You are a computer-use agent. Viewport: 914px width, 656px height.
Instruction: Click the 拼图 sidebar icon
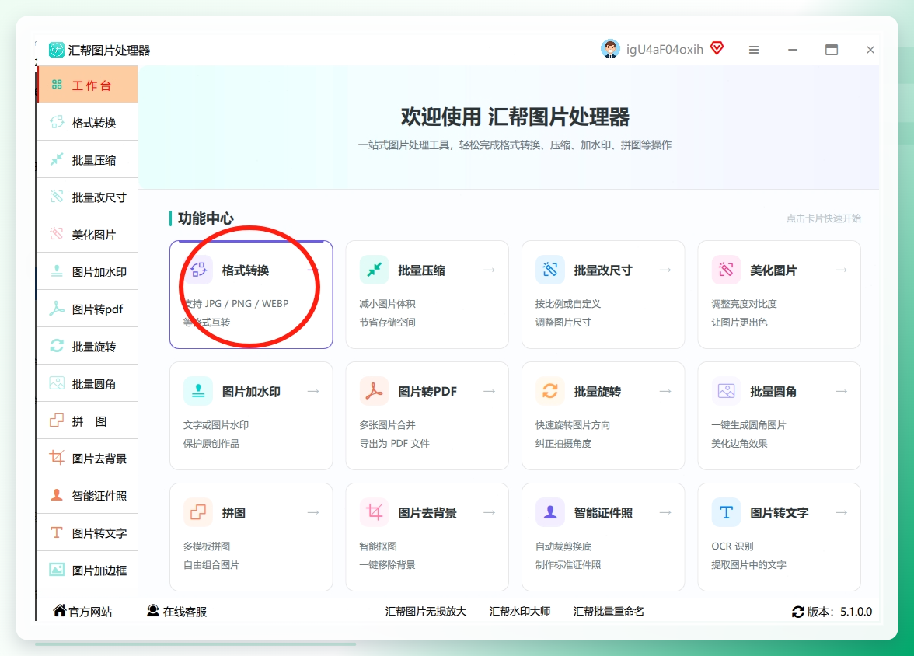57,420
